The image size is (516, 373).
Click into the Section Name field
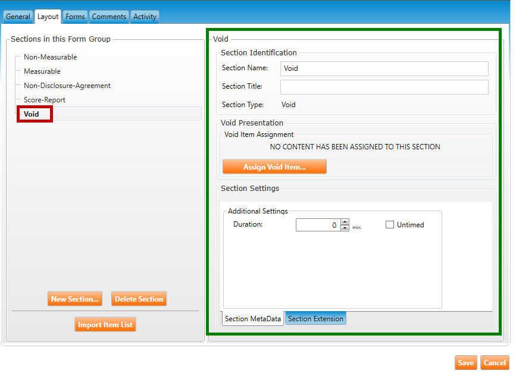384,68
